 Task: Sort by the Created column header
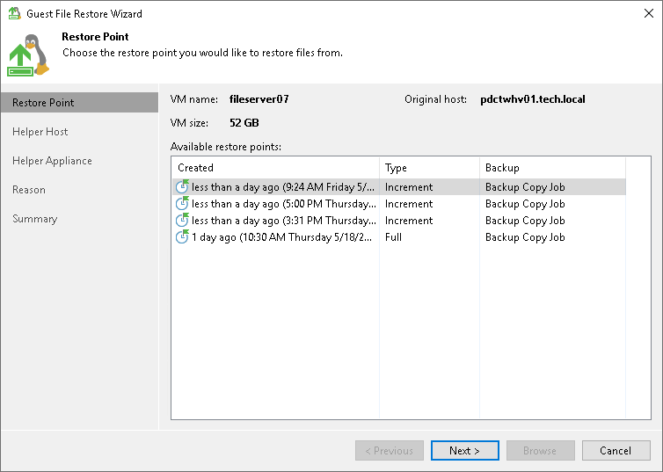click(x=276, y=168)
